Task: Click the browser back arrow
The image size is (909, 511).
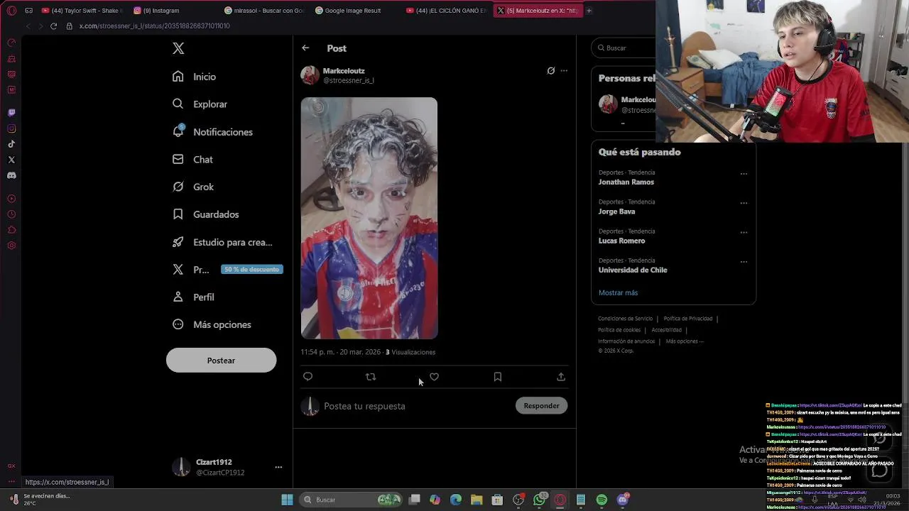Action: pyautogui.click(x=28, y=26)
